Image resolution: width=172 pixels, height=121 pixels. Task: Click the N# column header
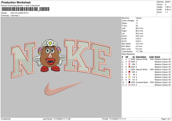[127, 57]
